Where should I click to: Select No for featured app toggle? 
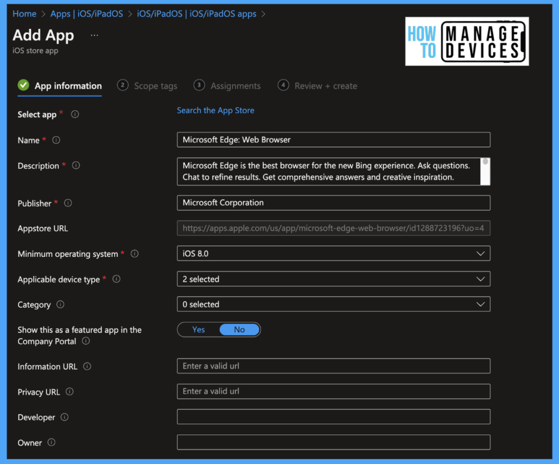(239, 330)
